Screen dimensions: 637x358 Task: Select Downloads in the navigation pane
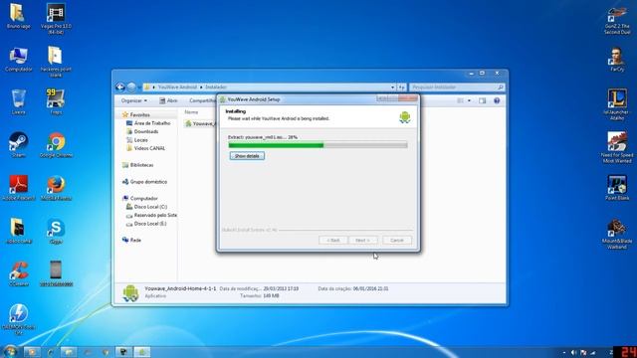pyautogui.click(x=142, y=131)
